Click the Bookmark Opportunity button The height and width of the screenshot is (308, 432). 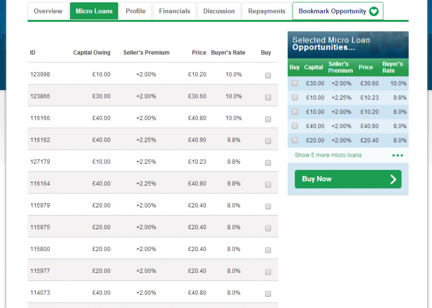(x=338, y=11)
